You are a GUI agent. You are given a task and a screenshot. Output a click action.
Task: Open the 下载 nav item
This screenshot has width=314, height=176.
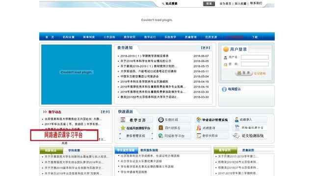pos(255,37)
